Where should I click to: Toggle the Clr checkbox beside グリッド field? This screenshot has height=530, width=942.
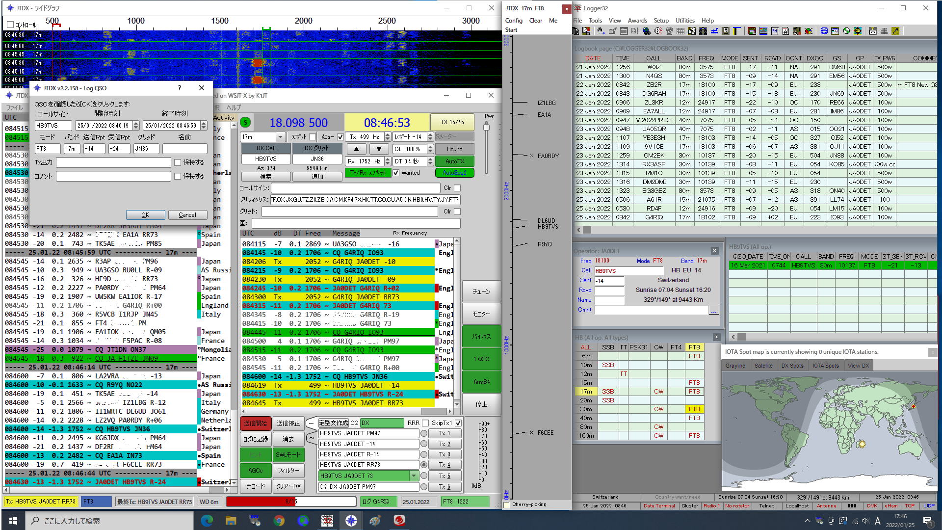coord(457,212)
